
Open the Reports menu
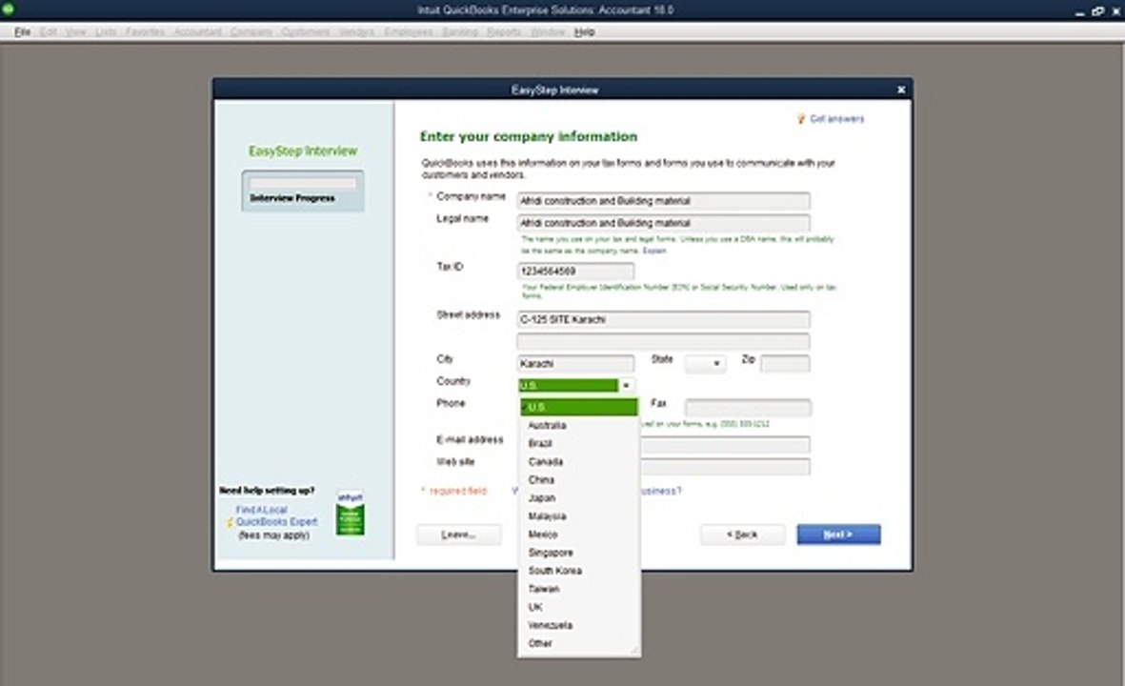[504, 32]
